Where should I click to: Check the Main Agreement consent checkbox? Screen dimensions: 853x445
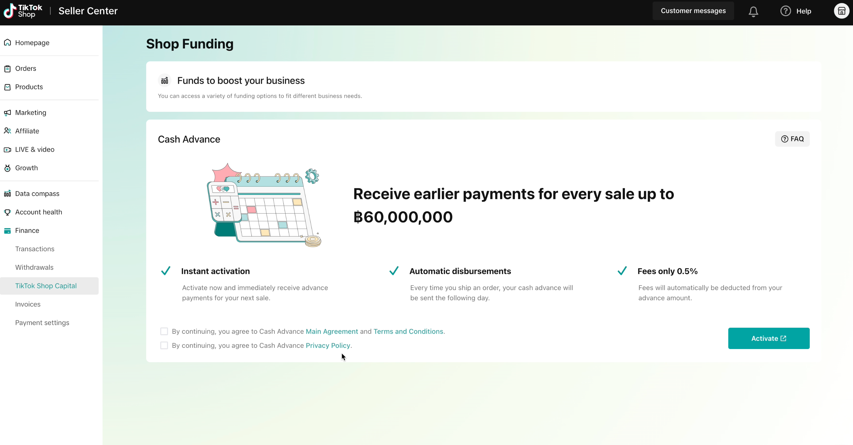click(x=164, y=331)
